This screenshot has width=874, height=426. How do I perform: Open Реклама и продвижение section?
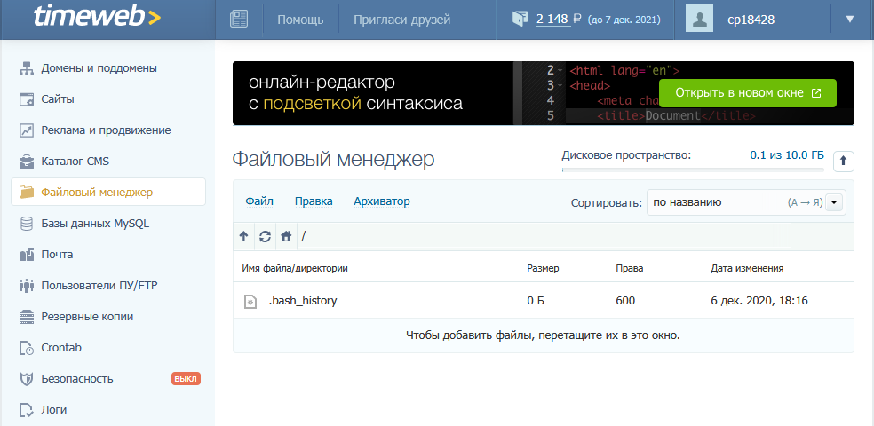point(106,130)
